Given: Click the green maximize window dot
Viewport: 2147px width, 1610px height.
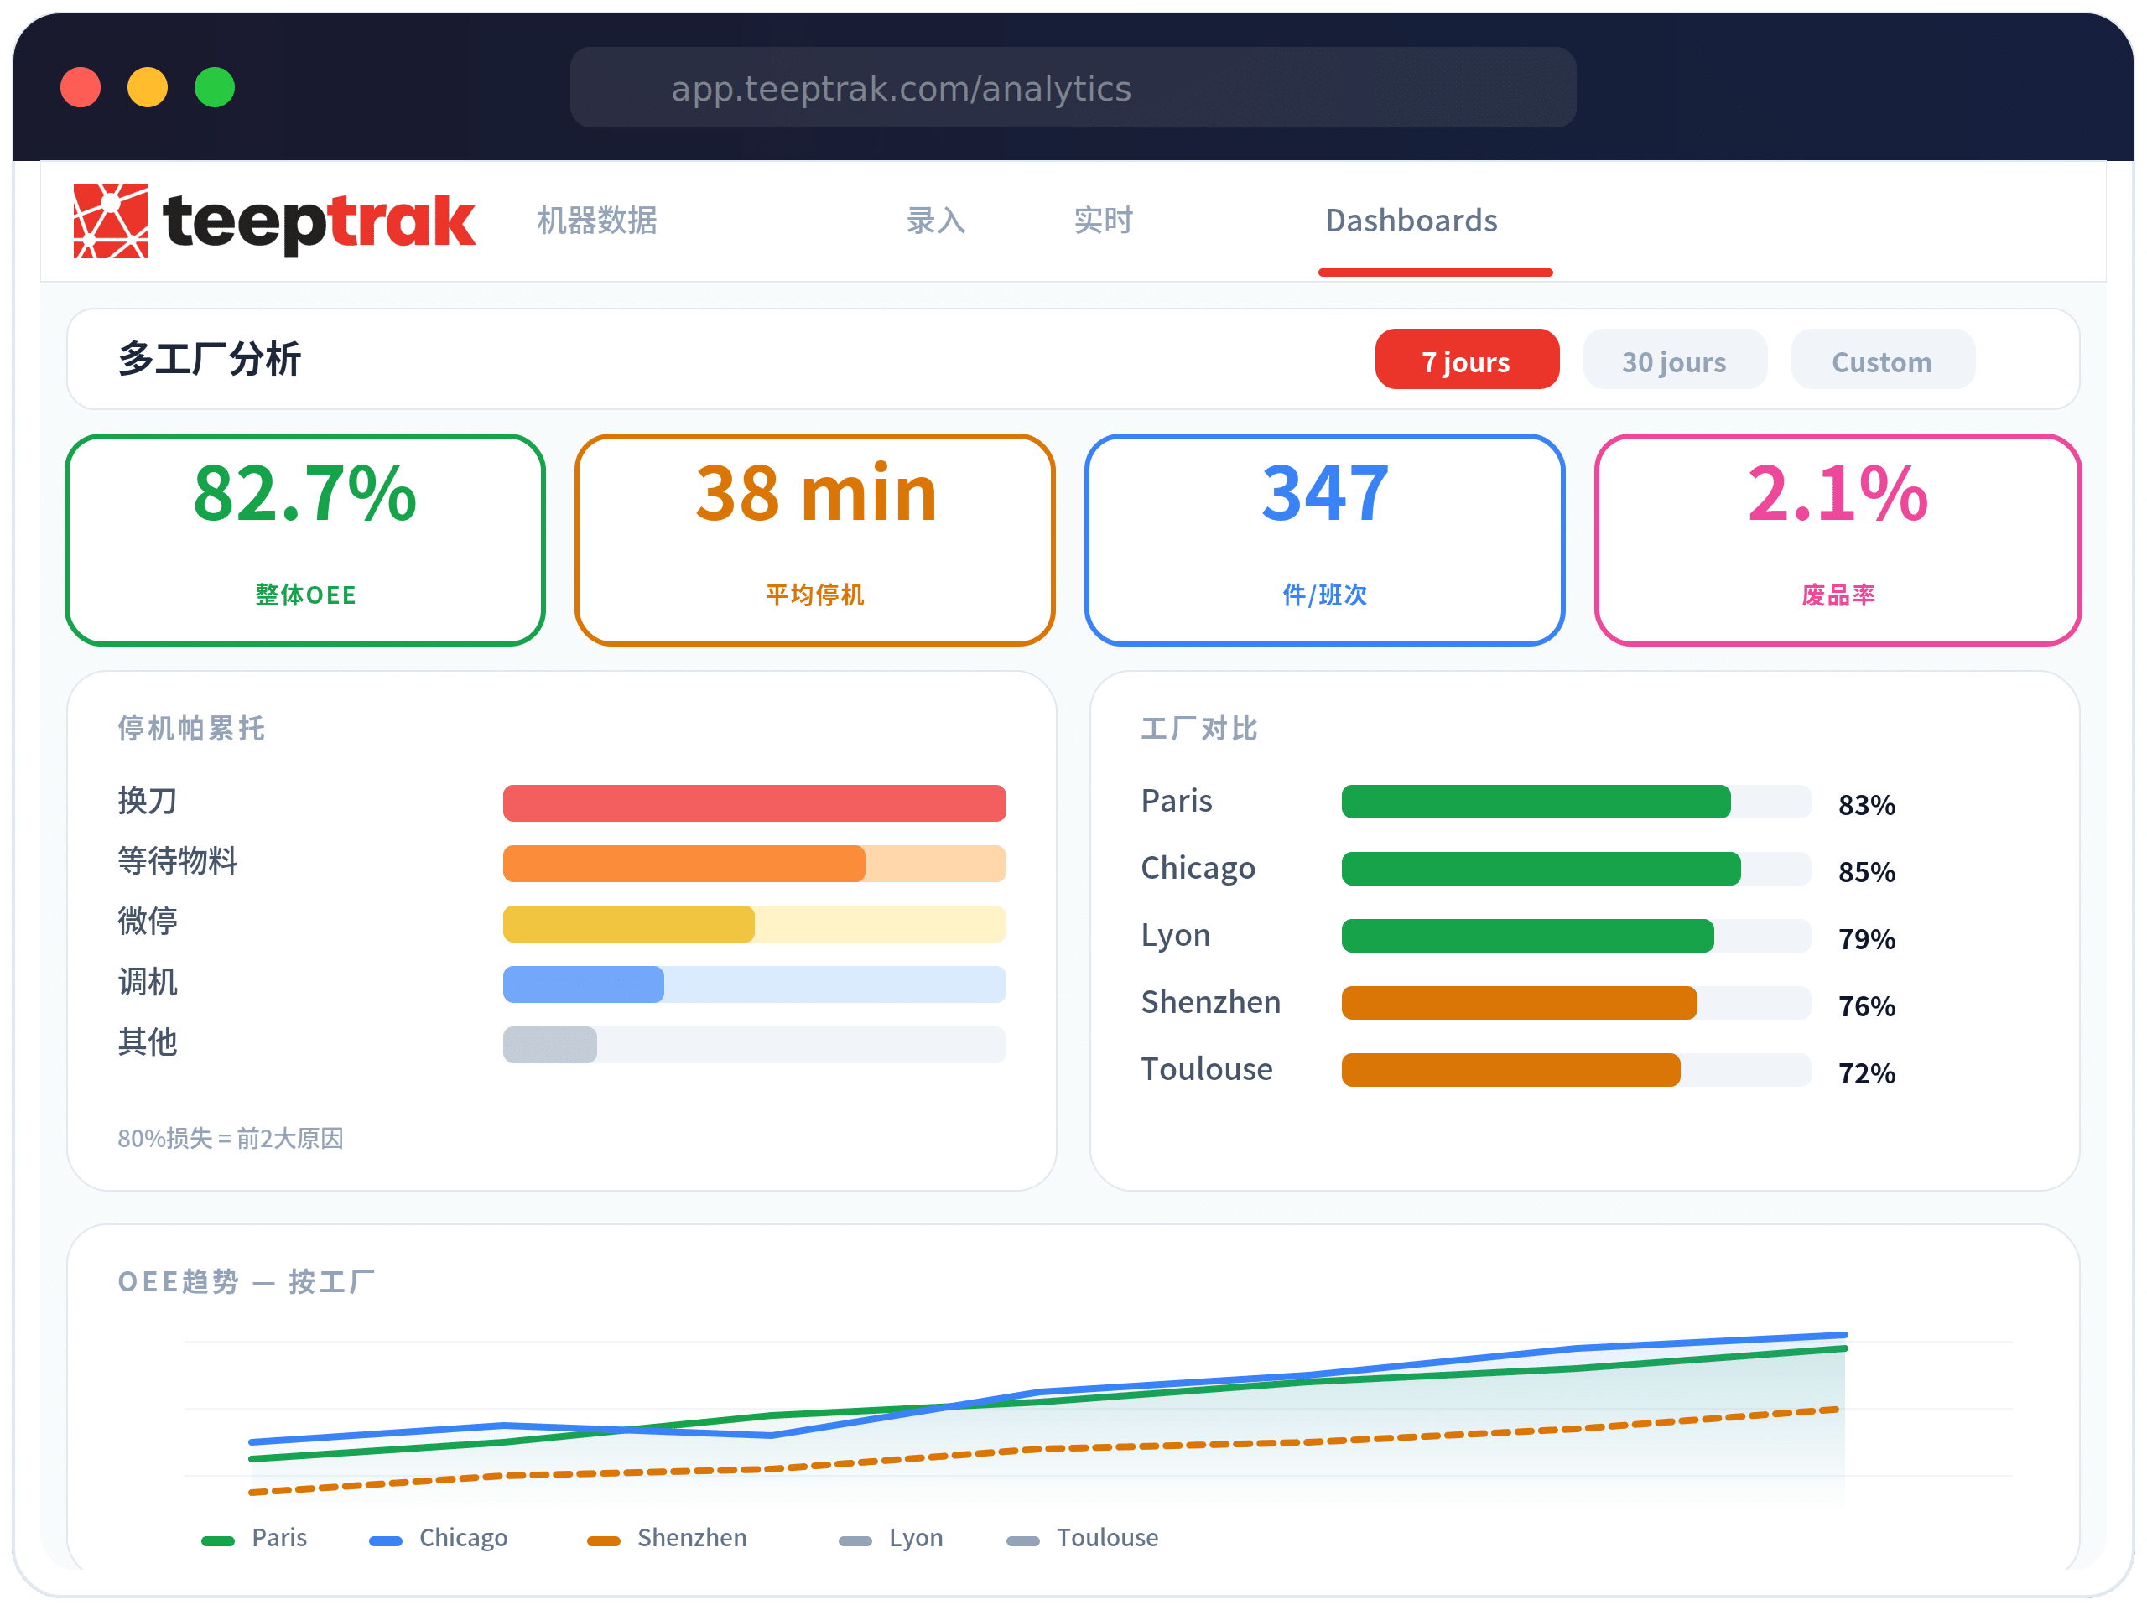Looking at the screenshot, I should (x=215, y=87).
